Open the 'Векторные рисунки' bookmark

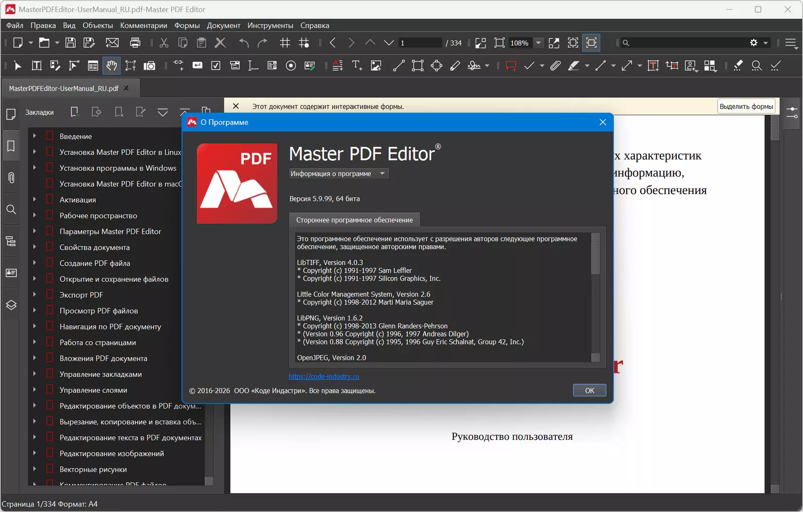[93, 469]
